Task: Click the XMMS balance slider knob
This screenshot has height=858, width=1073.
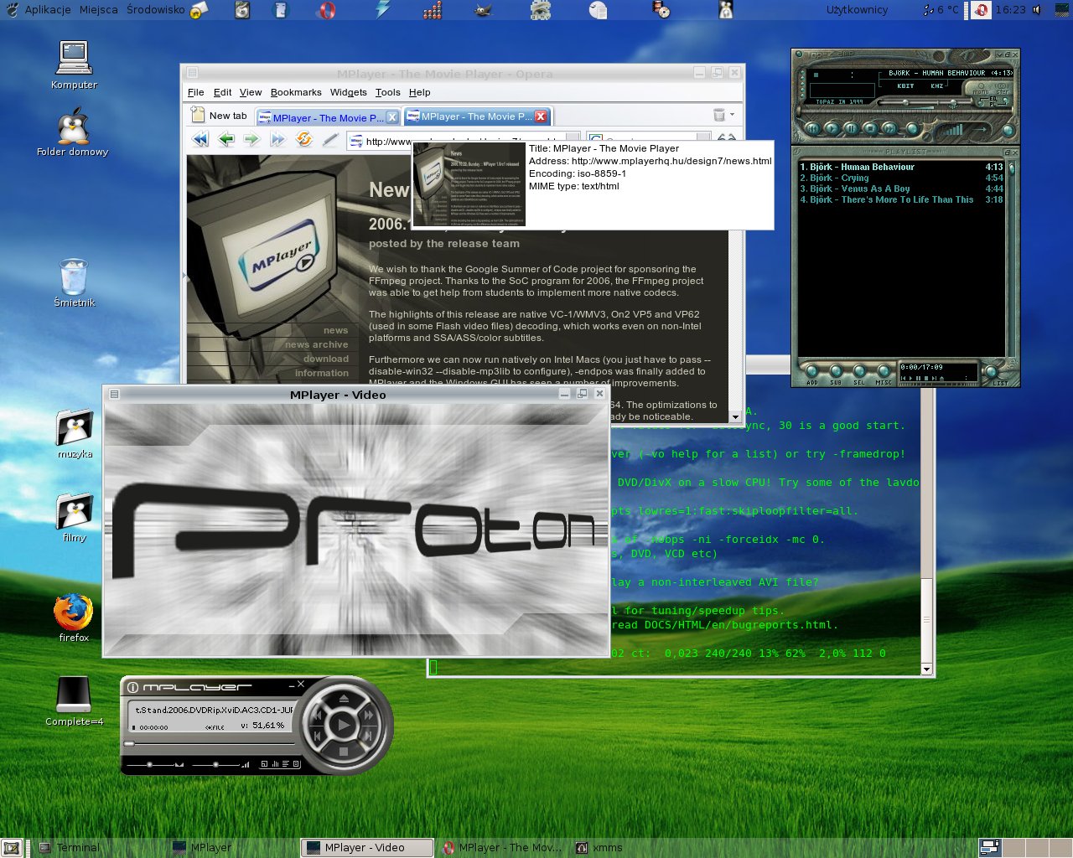Action: (953, 102)
